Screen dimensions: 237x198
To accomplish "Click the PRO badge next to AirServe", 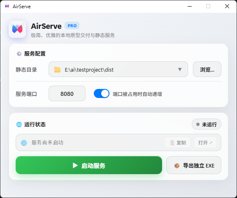I will (72, 26).
